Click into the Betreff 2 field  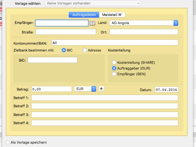point(105,106)
